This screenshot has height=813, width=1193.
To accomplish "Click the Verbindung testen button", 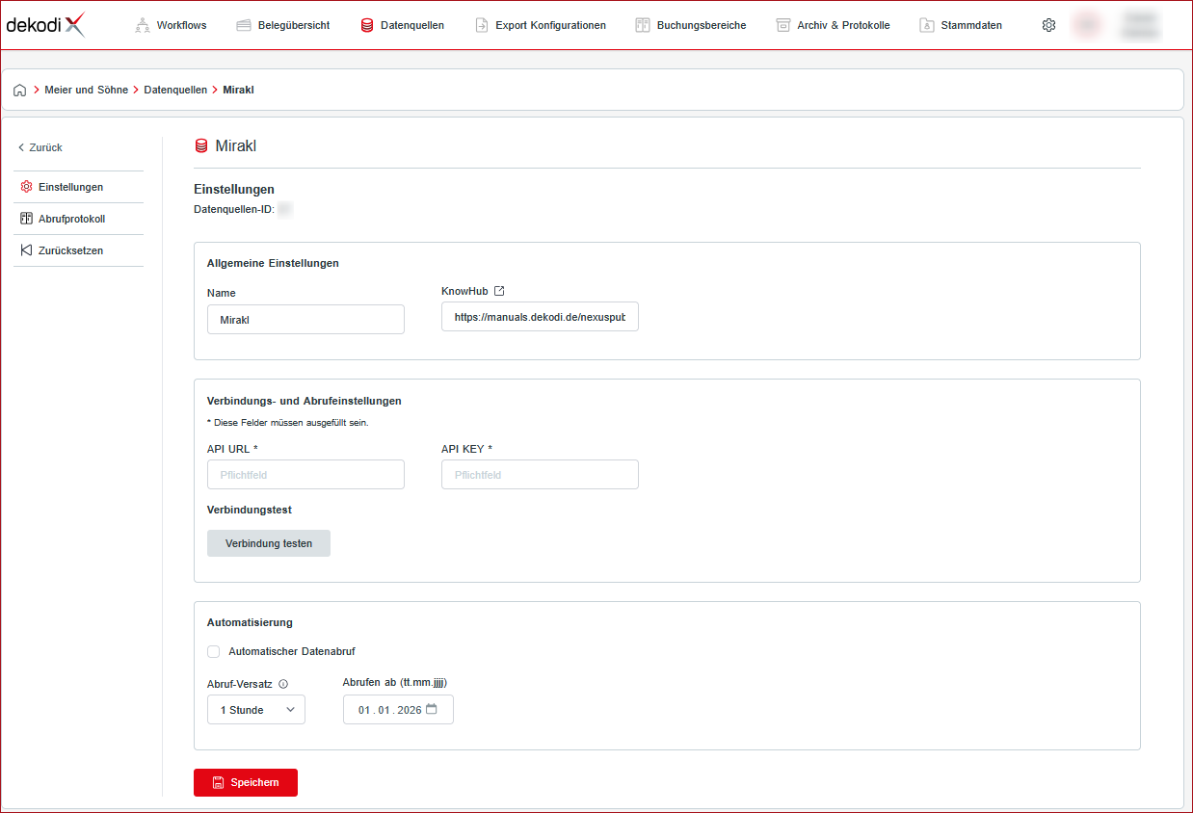I will 269,543.
